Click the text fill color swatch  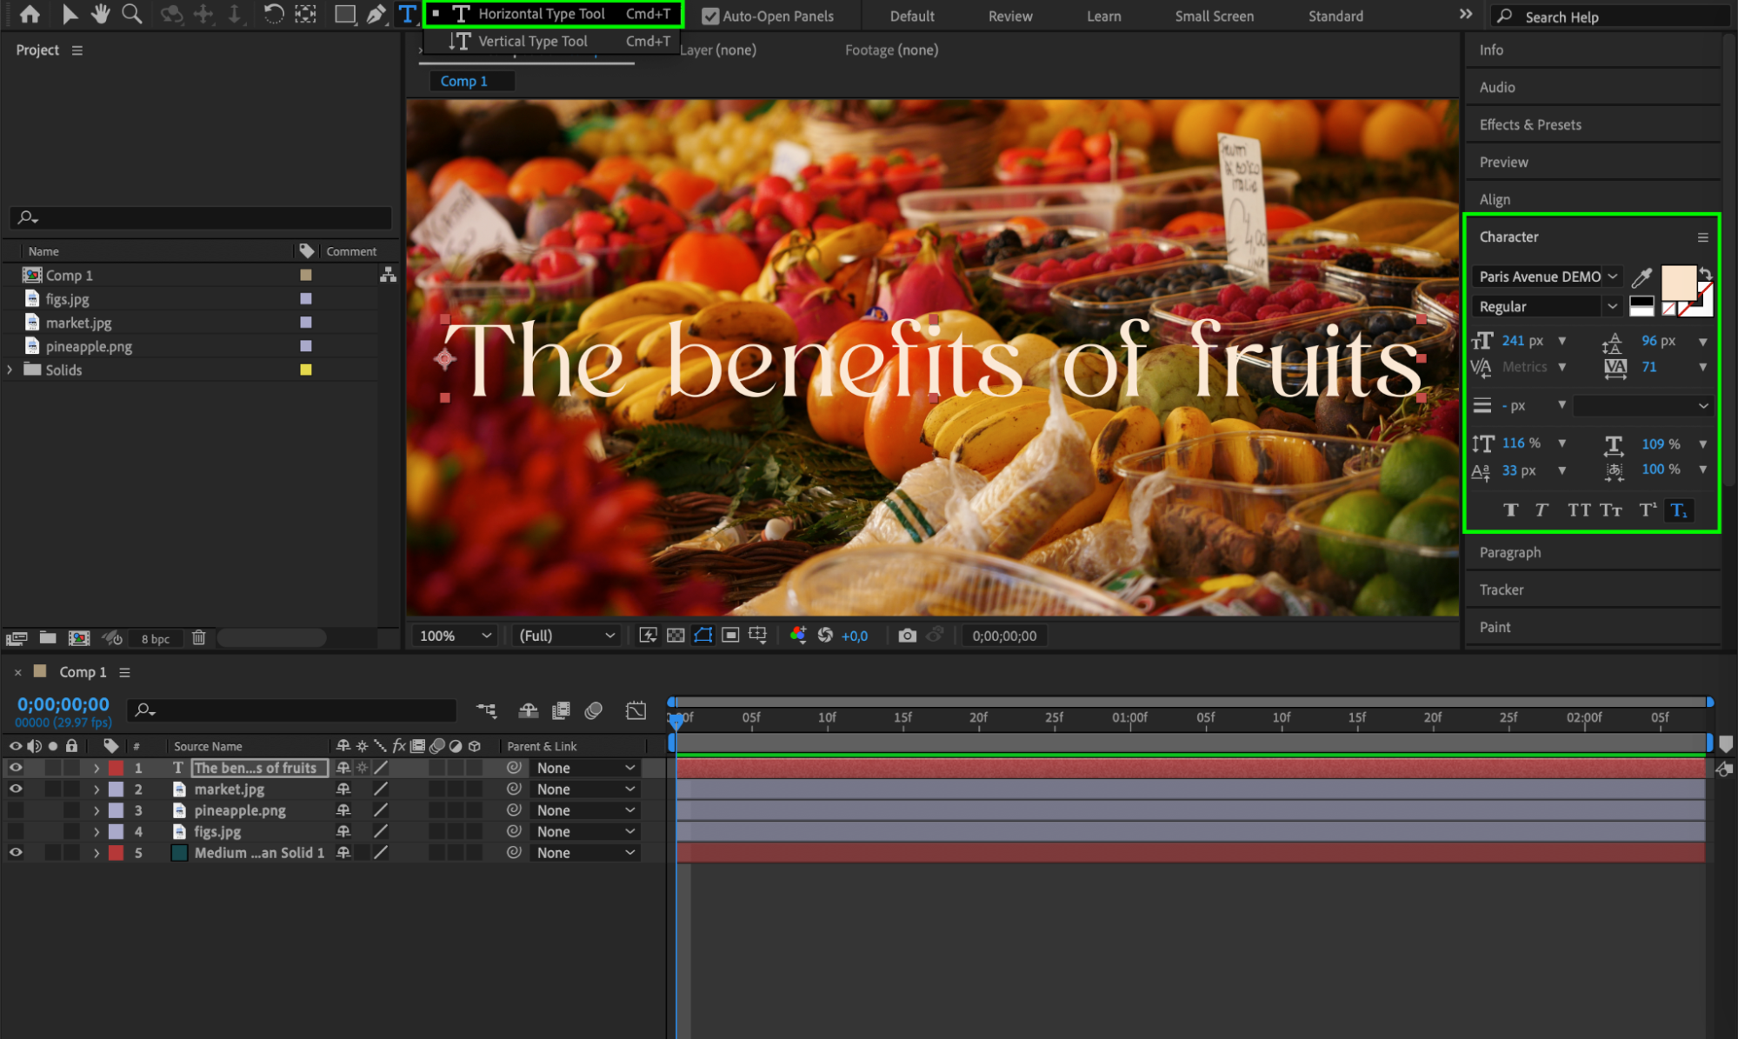(1678, 283)
